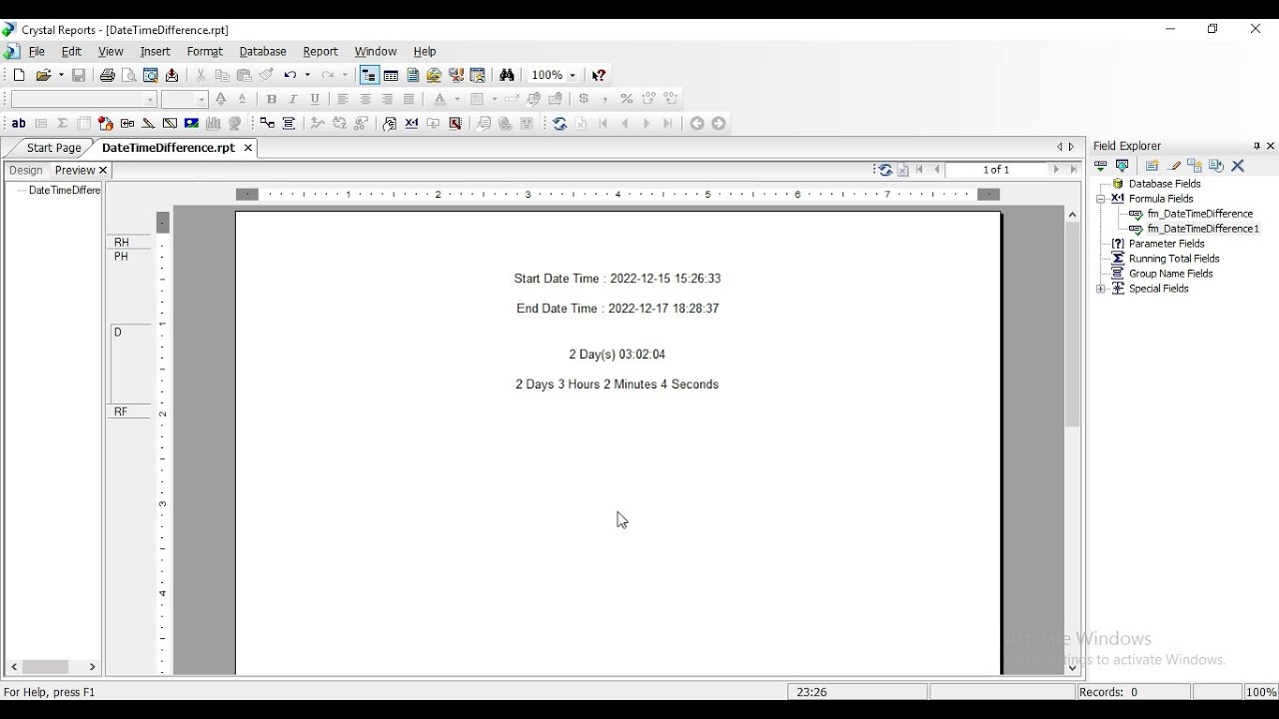Click the Insert to Report icon
1279x719 pixels.
[x=1100, y=166]
